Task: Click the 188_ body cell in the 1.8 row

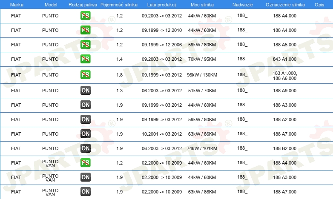Action: 242,75
